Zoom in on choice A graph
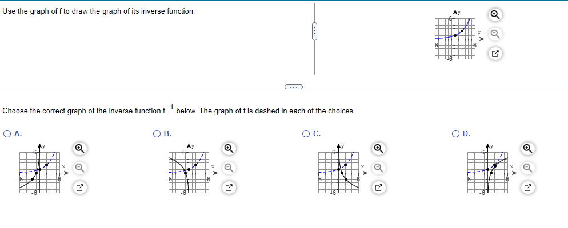 tap(79, 148)
